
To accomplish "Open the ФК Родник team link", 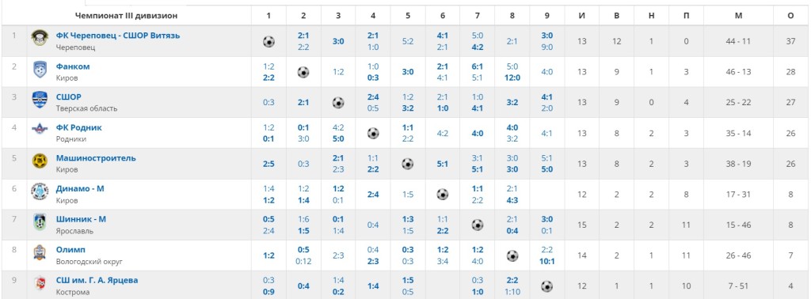I will 79,127.
